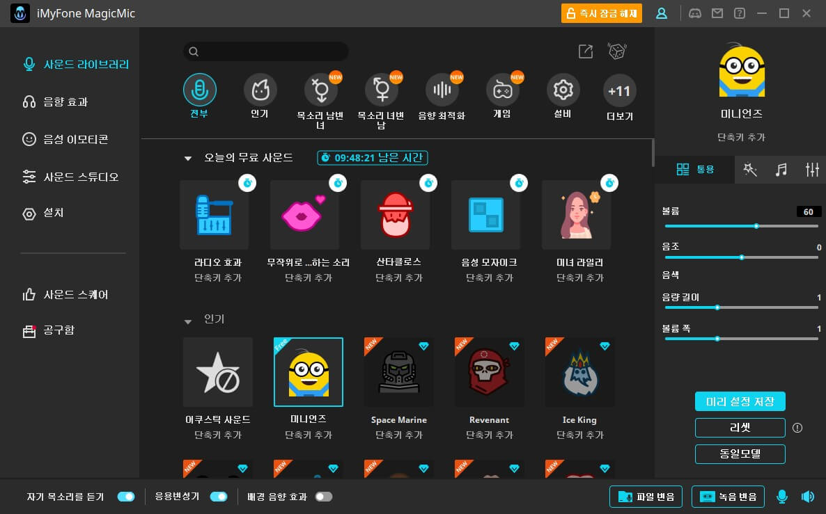
Task: Toggle the 응용변성기 switch
Action: pos(219,497)
